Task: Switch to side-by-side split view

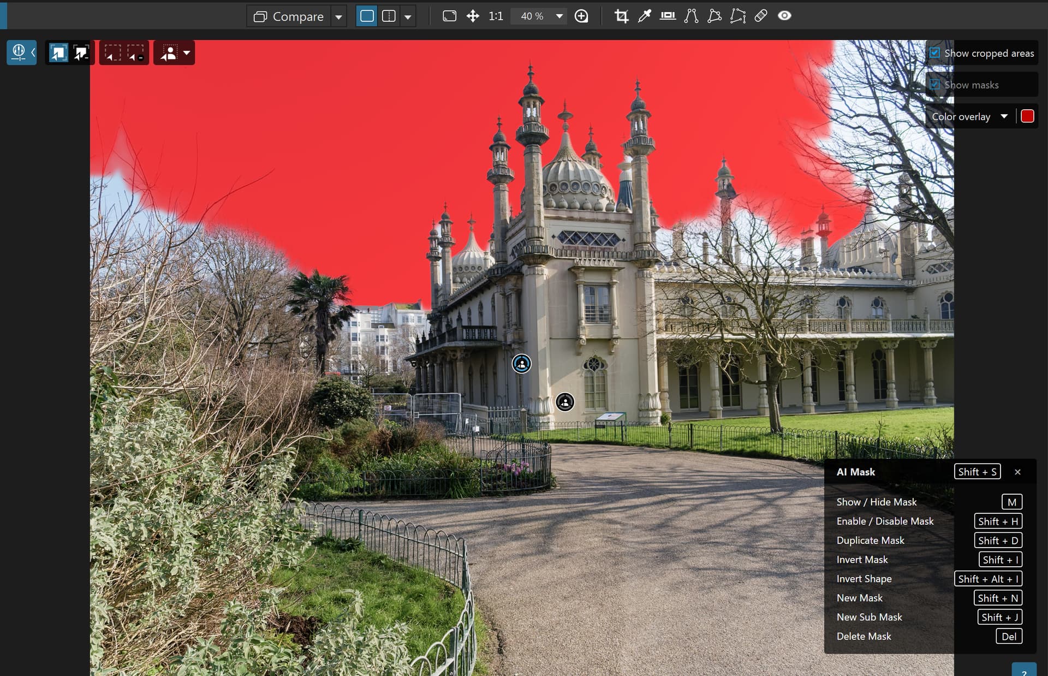Action: (389, 16)
